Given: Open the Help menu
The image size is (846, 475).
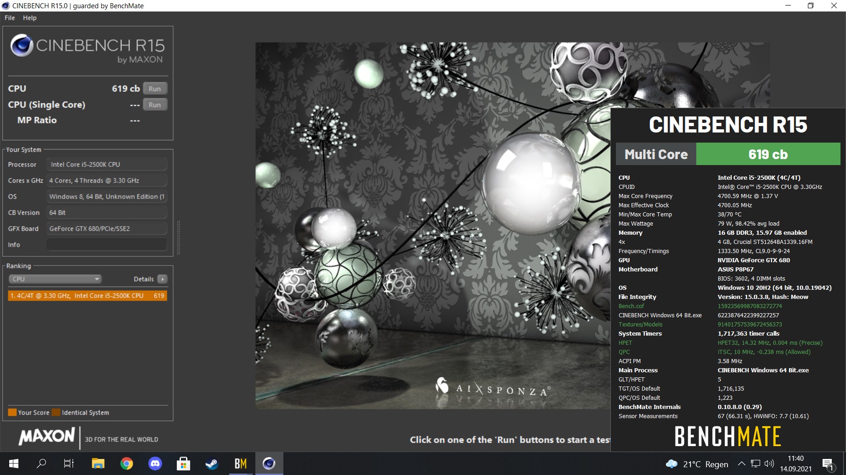Looking at the screenshot, I should [30, 18].
